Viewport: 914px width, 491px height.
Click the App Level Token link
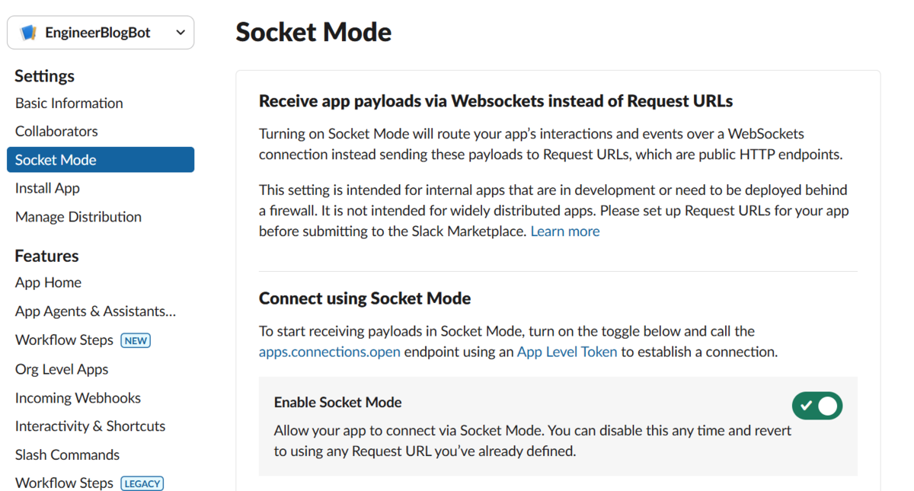click(x=567, y=352)
